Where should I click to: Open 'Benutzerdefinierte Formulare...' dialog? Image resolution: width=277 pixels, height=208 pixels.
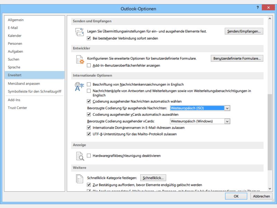pyautogui.click(x=237, y=58)
